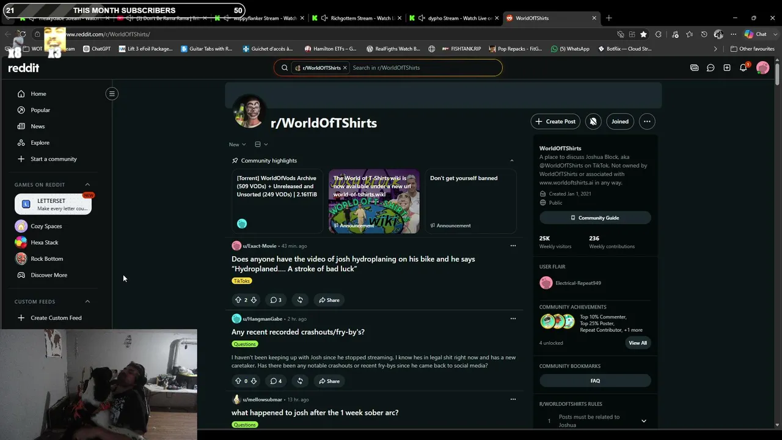782x440 pixels.
Task: Open options for the u/Exact-Movie post
Action: [513, 246]
